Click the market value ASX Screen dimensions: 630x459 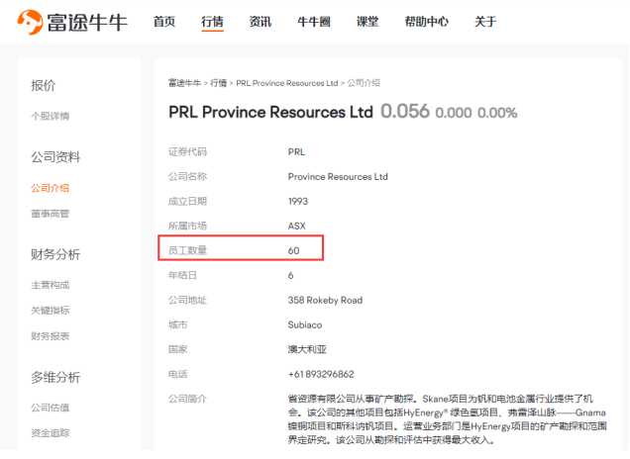[296, 227]
